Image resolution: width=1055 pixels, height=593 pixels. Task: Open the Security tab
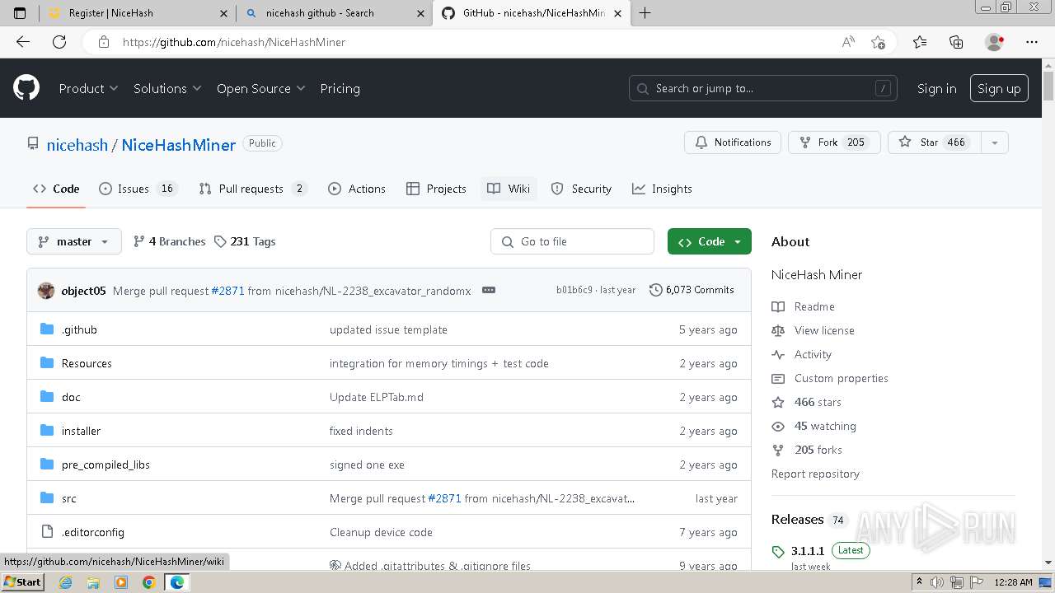click(581, 189)
